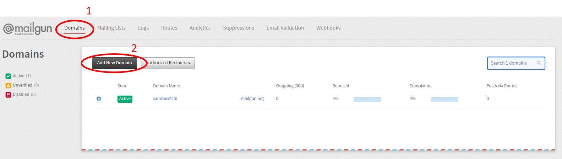Screen dimensions: 562x159
Task: Open the Logs section
Action: click(143, 28)
